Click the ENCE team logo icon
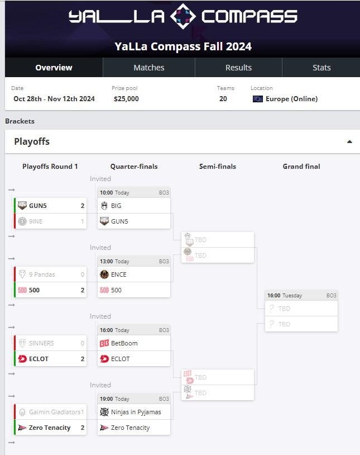Viewport: 360px width, 455px height. pos(104,274)
